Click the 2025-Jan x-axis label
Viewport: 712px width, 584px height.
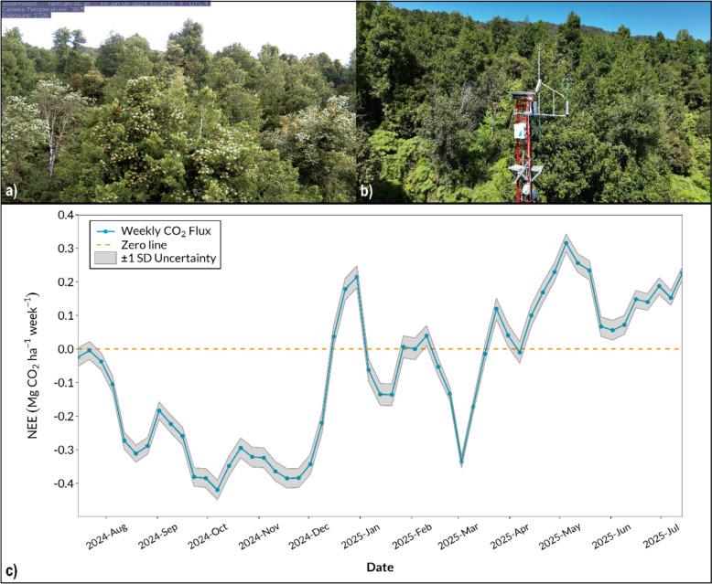point(361,536)
